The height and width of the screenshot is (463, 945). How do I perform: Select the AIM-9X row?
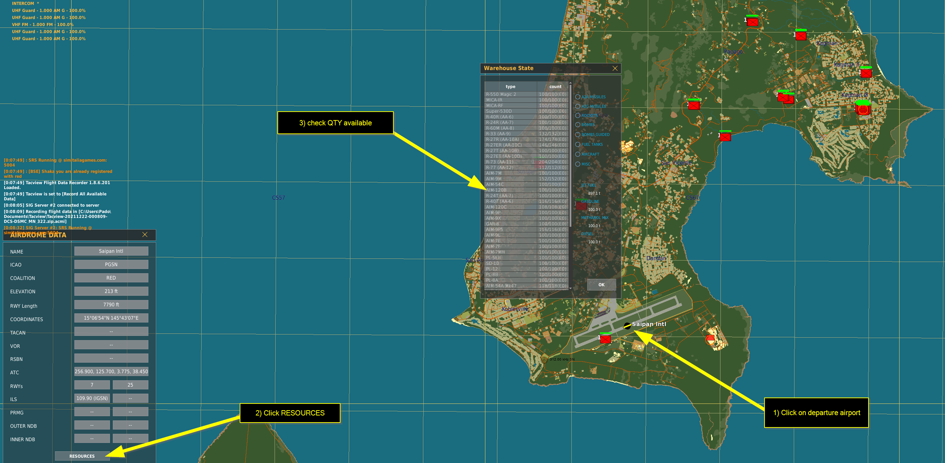526,218
